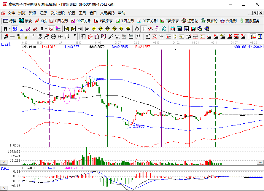
Task: Restore the inner chart window
Action: point(255,13)
